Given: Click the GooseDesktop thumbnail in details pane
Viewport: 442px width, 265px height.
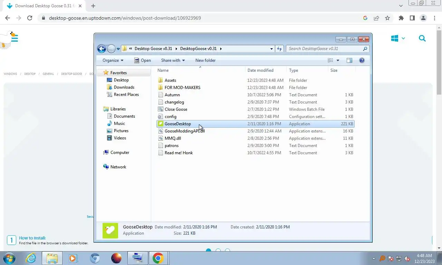Looking at the screenshot, I should click(110, 231).
